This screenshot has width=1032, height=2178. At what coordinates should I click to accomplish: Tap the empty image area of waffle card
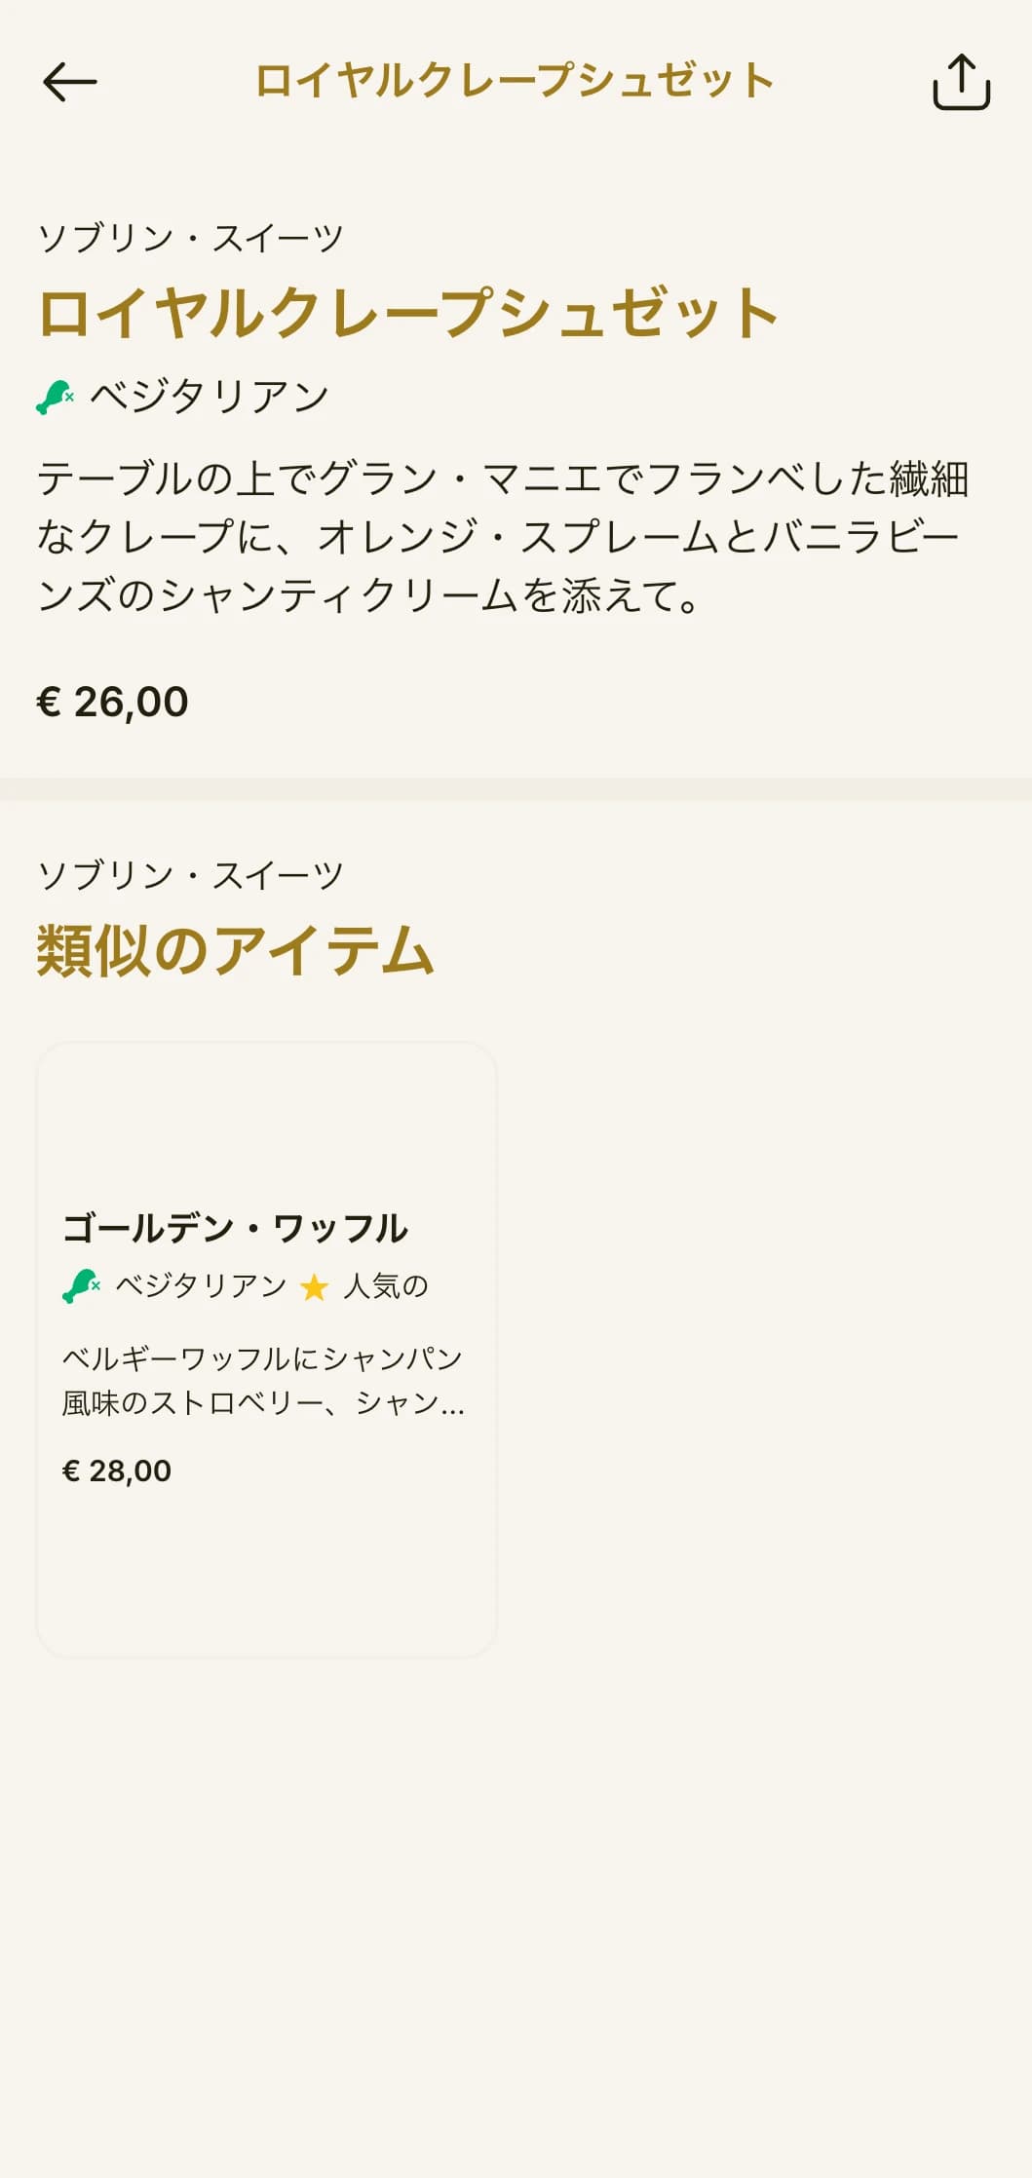pyautogui.click(x=266, y=1121)
